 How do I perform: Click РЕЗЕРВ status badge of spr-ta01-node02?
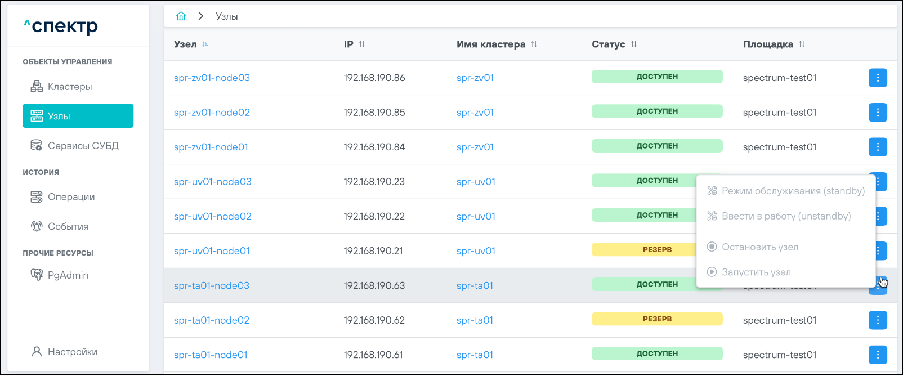(656, 319)
